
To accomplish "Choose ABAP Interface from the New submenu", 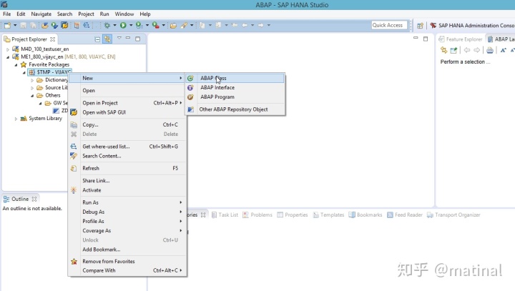I will pyautogui.click(x=235, y=88).
